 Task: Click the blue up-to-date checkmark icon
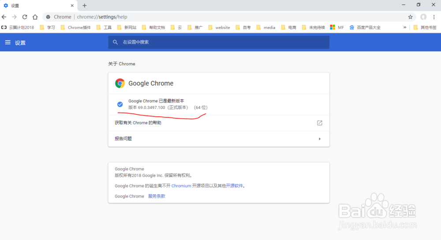[120, 105]
